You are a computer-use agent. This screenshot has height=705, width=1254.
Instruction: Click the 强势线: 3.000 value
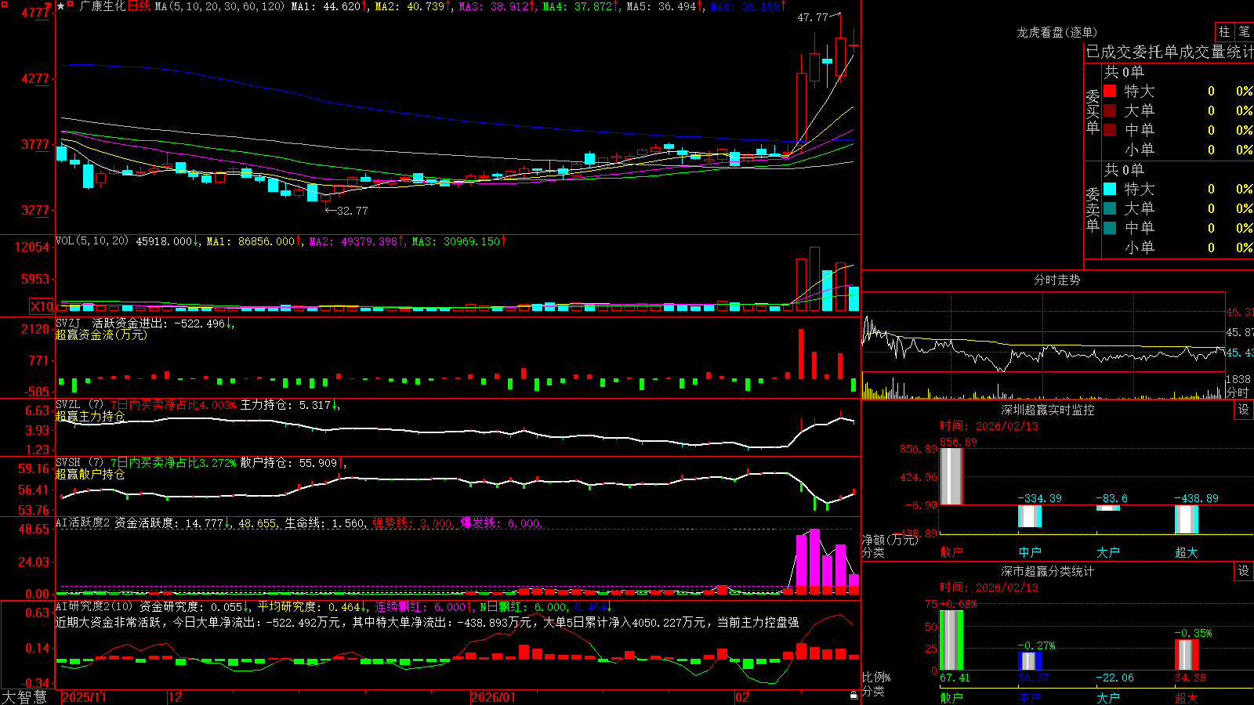coord(412,523)
